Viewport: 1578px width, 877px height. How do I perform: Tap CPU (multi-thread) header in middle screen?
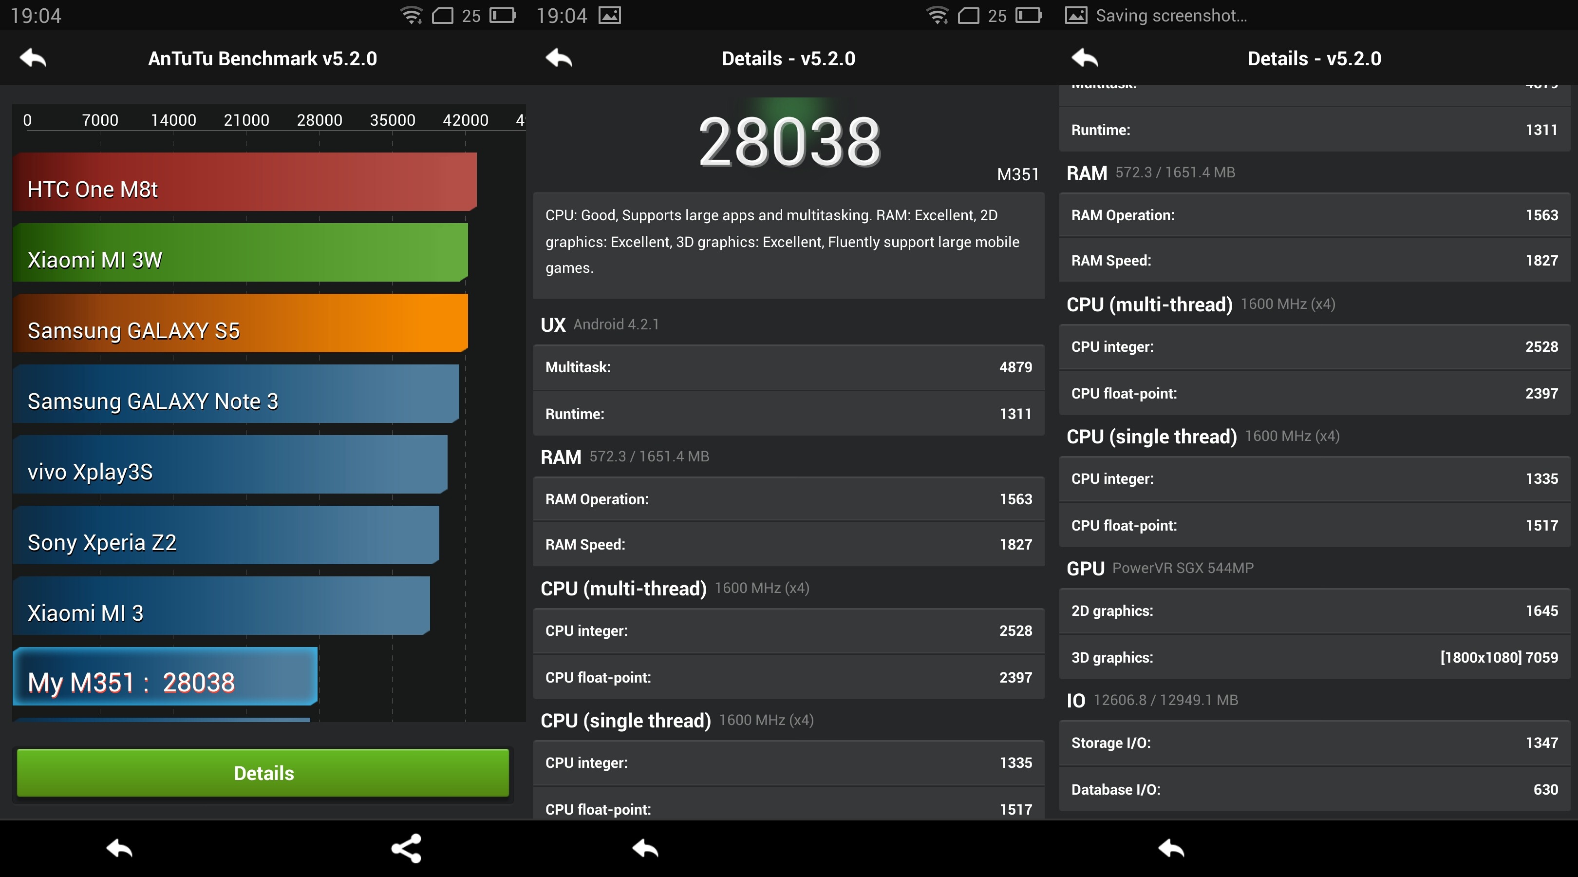pos(675,589)
